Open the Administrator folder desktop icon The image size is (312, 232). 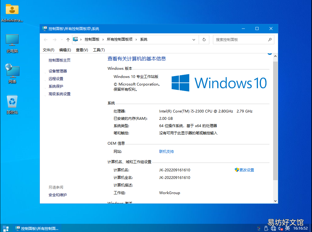point(12,13)
